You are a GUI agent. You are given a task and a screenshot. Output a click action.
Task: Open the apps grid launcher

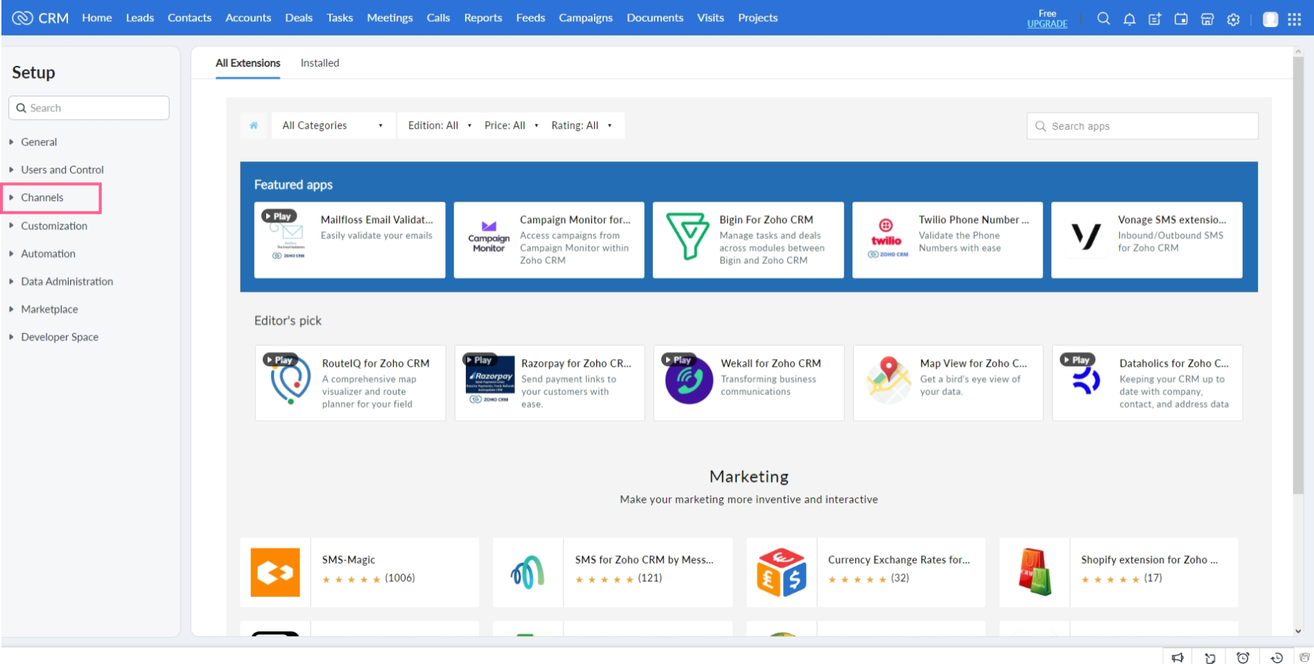pyautogui.click(x=1294, y=19)
